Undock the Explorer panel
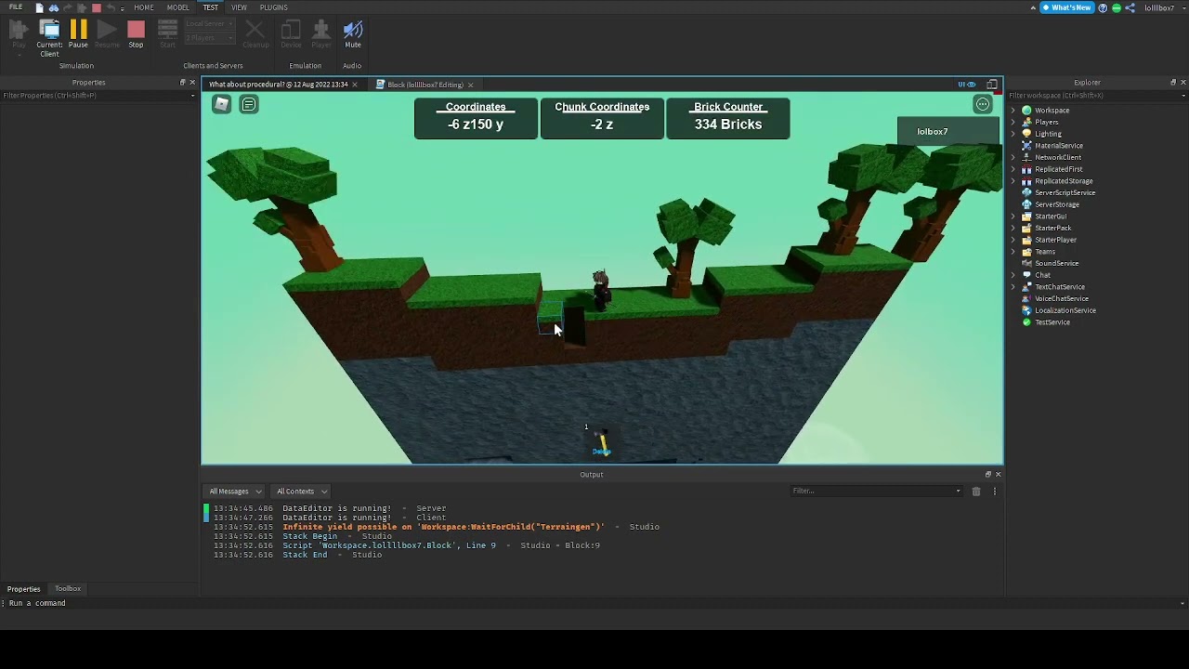This screenshot has width=1189, height=669. click(1172, 83)
